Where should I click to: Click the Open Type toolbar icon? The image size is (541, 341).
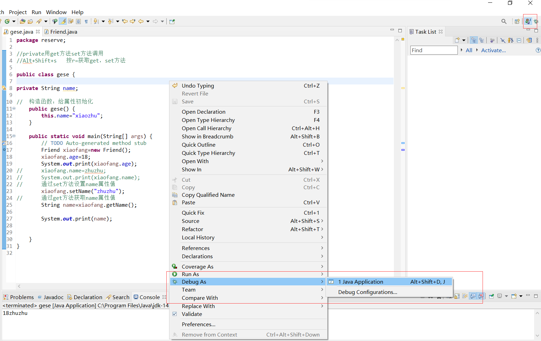[x=22, y=21]
